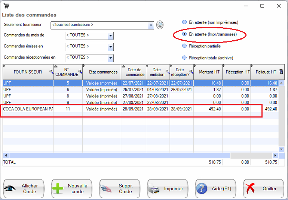Click the Afficher Cmde eye button
This screenshot has width=288, height=200.
pyautogui.click(x=24, y=189)
